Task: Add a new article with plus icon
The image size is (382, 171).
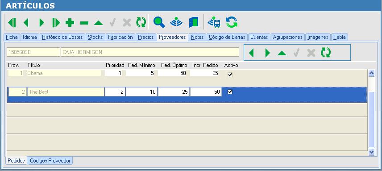Action: pyautogui.click(x=70, y=23)
